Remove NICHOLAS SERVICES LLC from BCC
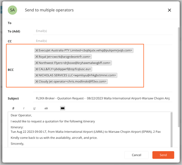182x165 pixels. pyautogui.click(x=37, y=75)
